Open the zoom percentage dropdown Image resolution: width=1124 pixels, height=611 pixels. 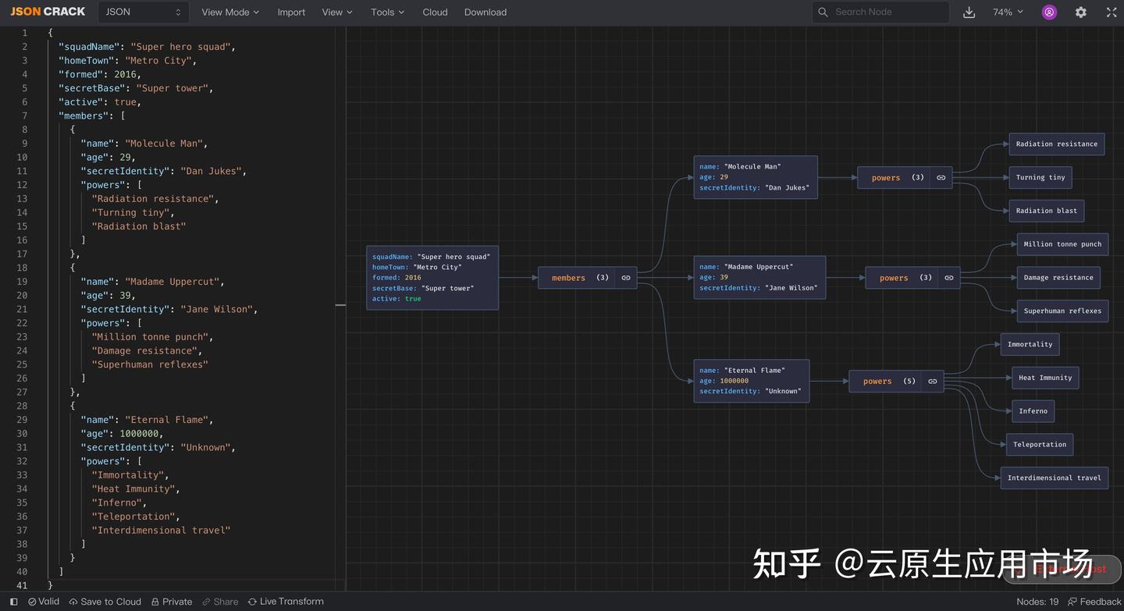pos(1008,12)
